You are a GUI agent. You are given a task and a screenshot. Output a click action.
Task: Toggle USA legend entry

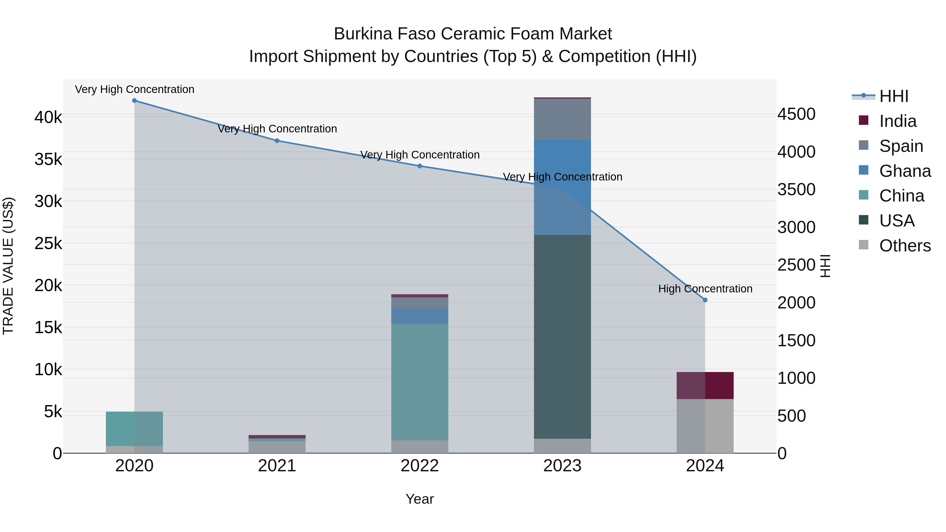[887, 221]
